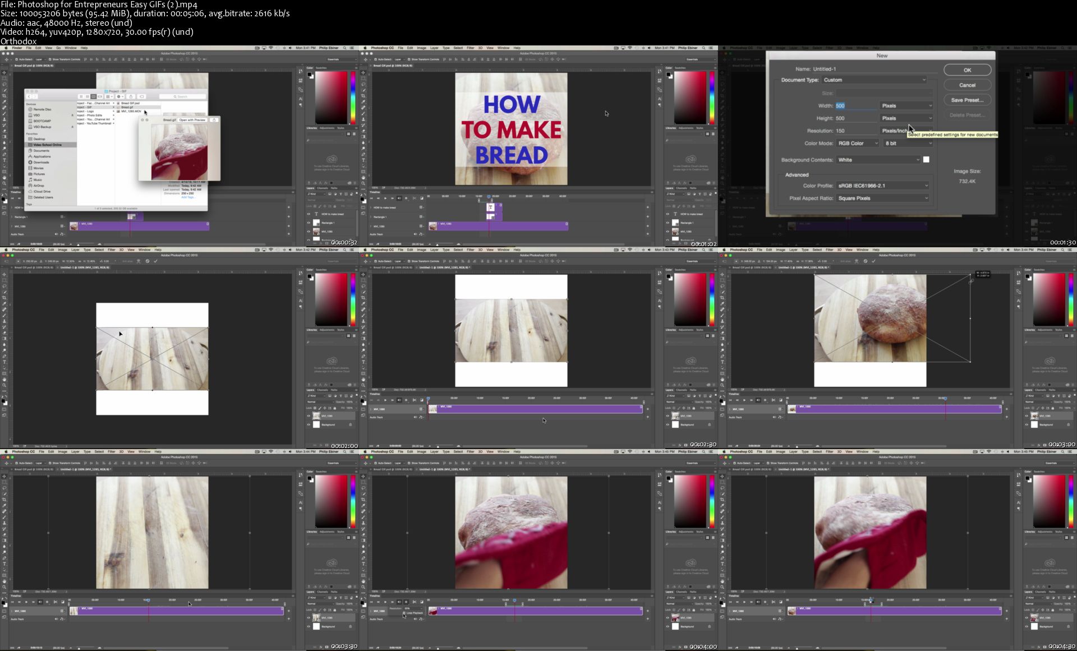Click the Finder toolbar share icon in 00:00:32 frame
This screenshot has height=651, width=1077.
131,96
